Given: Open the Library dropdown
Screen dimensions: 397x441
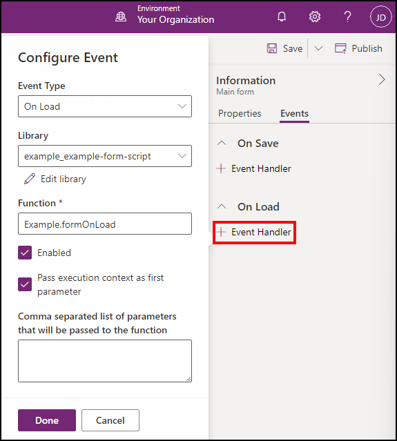Looking at the screenshot, I should click(x=105, y=156).
